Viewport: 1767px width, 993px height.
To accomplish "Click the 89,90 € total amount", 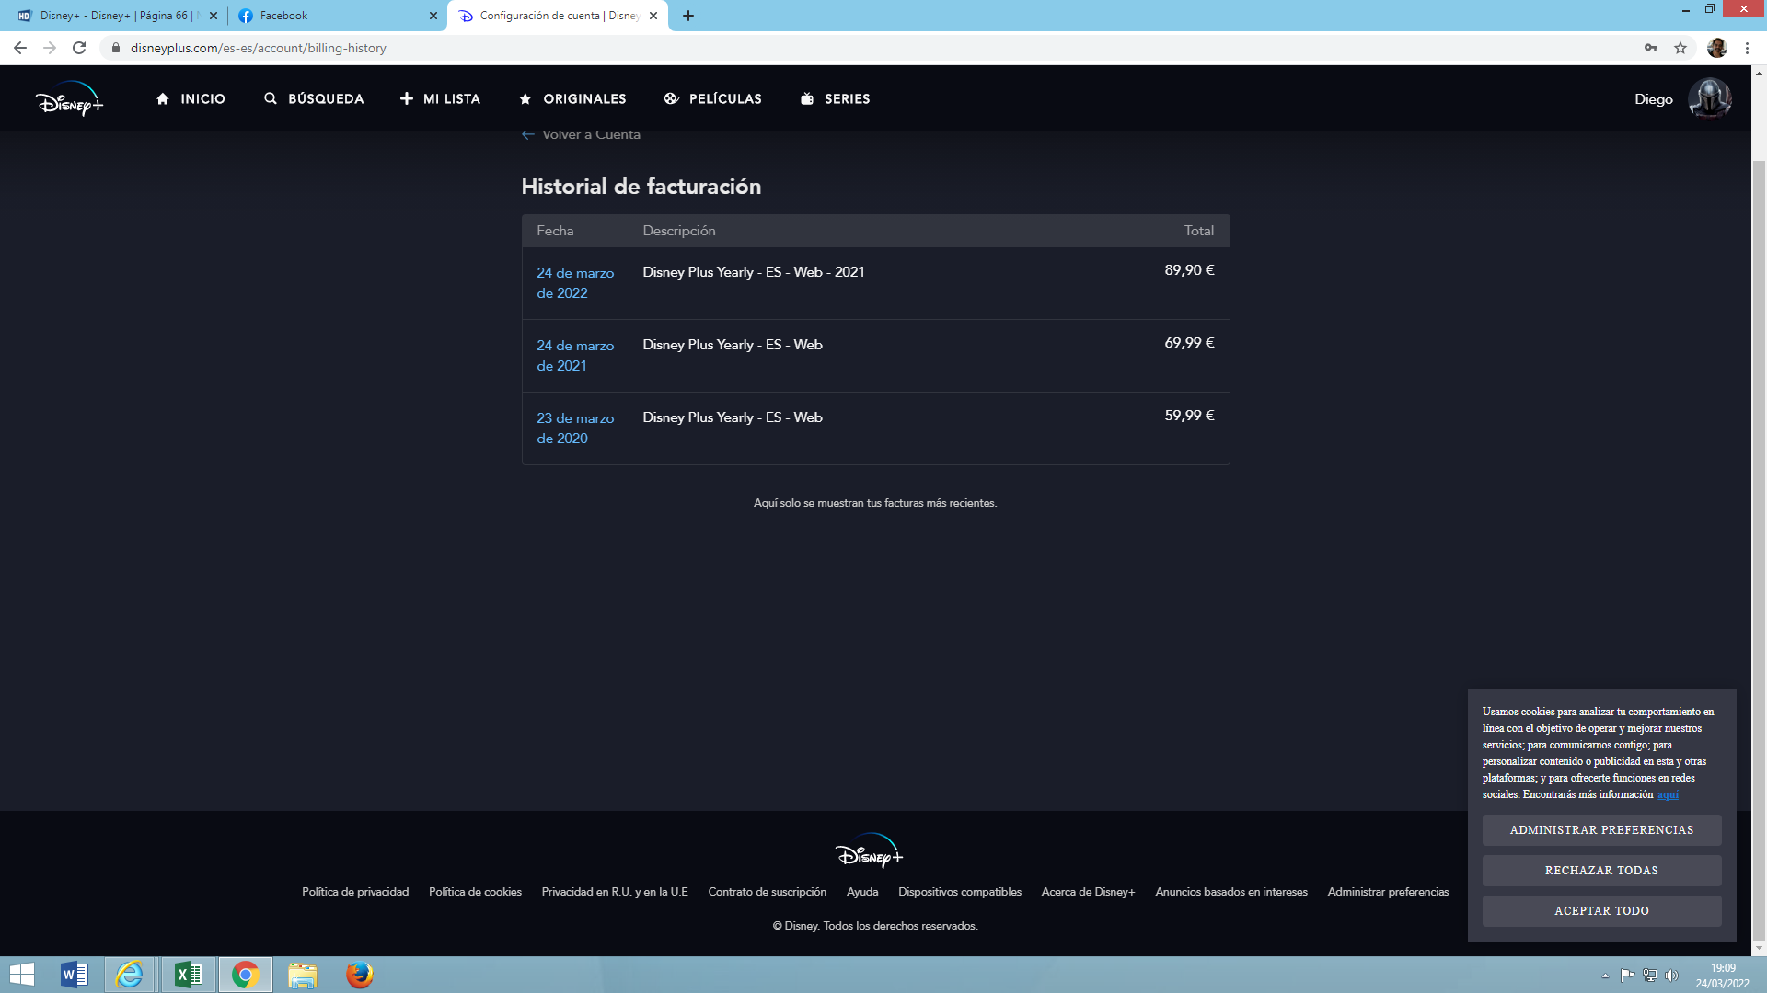I will 1189,270.
